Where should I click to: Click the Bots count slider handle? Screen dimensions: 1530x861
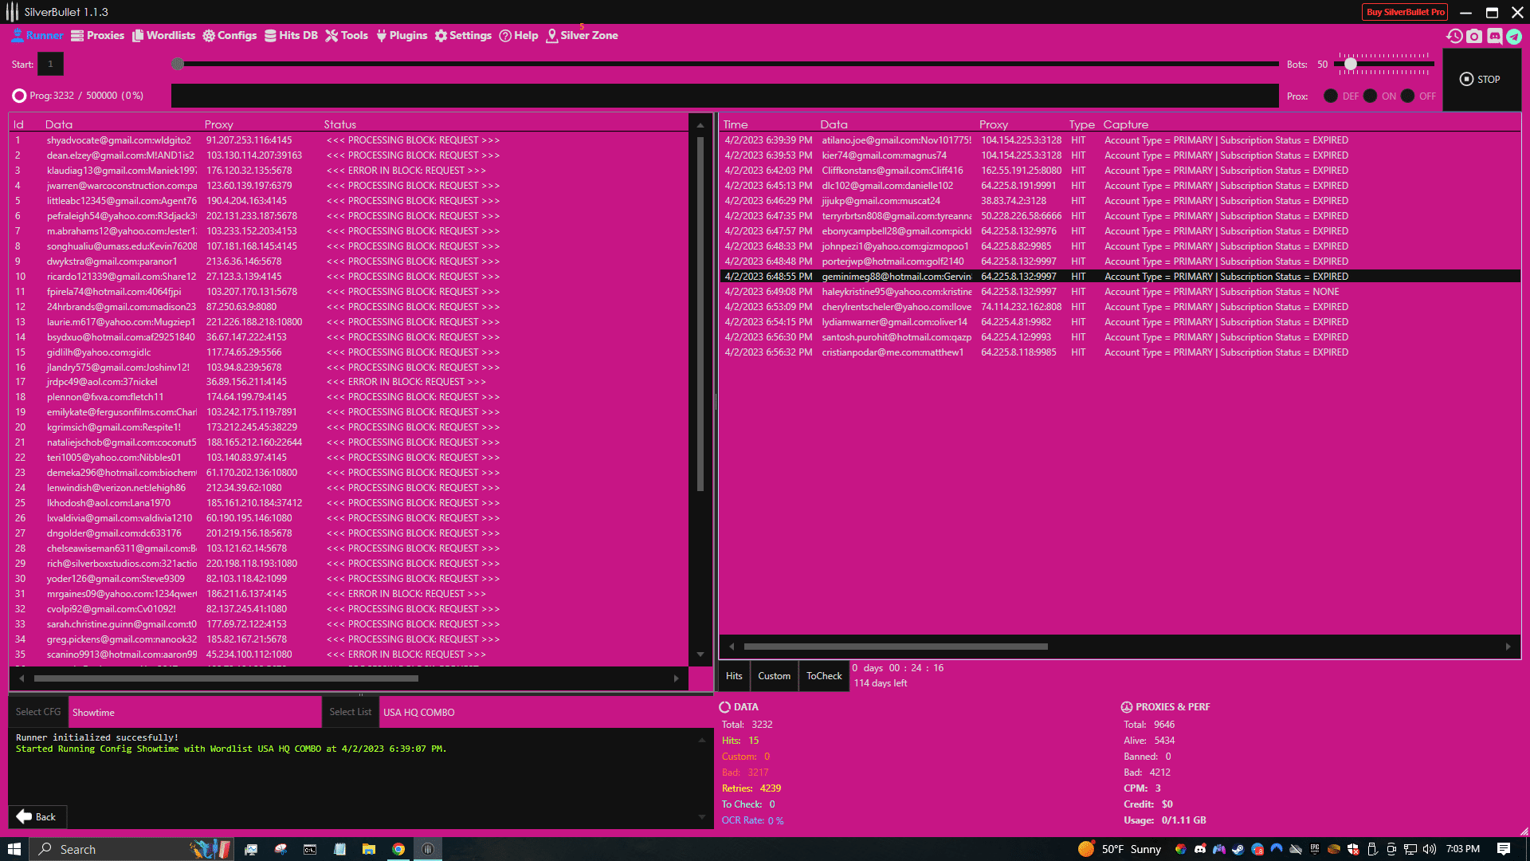pos(1350,64)
